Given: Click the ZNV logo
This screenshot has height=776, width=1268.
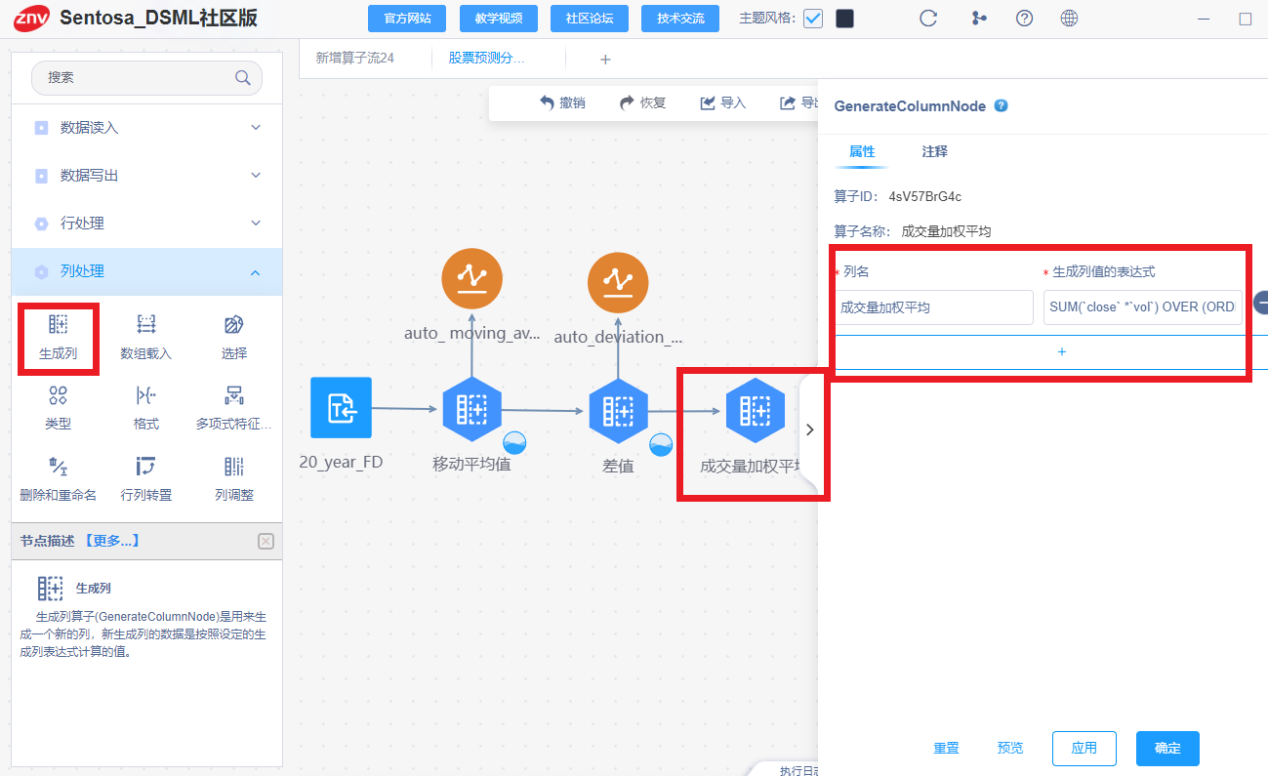Looking at the screenshot, I should pos(31,18).
